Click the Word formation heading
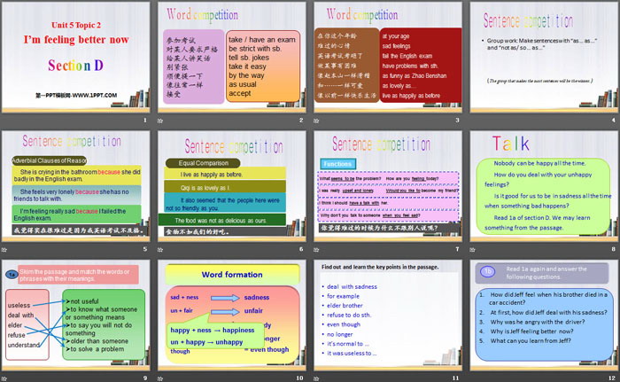This screenshot has height=382, width=620. [x=232, y=275]
